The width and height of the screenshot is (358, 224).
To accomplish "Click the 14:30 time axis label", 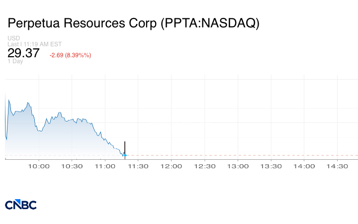I will click(x=337, y=167).
